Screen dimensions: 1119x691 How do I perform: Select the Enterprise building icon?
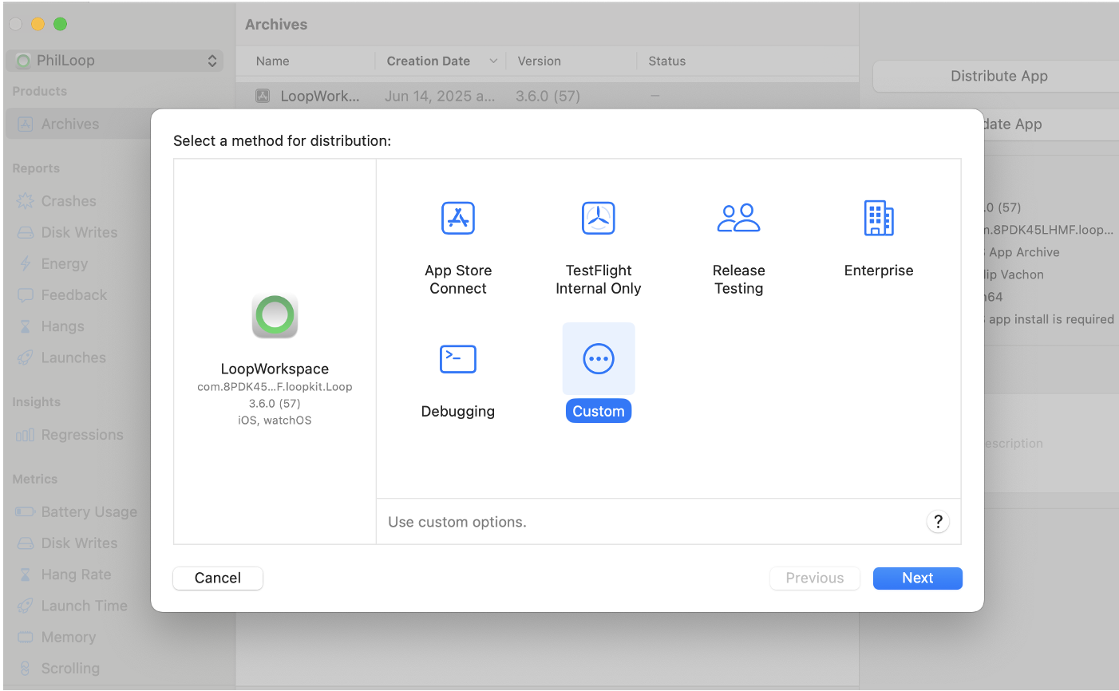[879, 218]
